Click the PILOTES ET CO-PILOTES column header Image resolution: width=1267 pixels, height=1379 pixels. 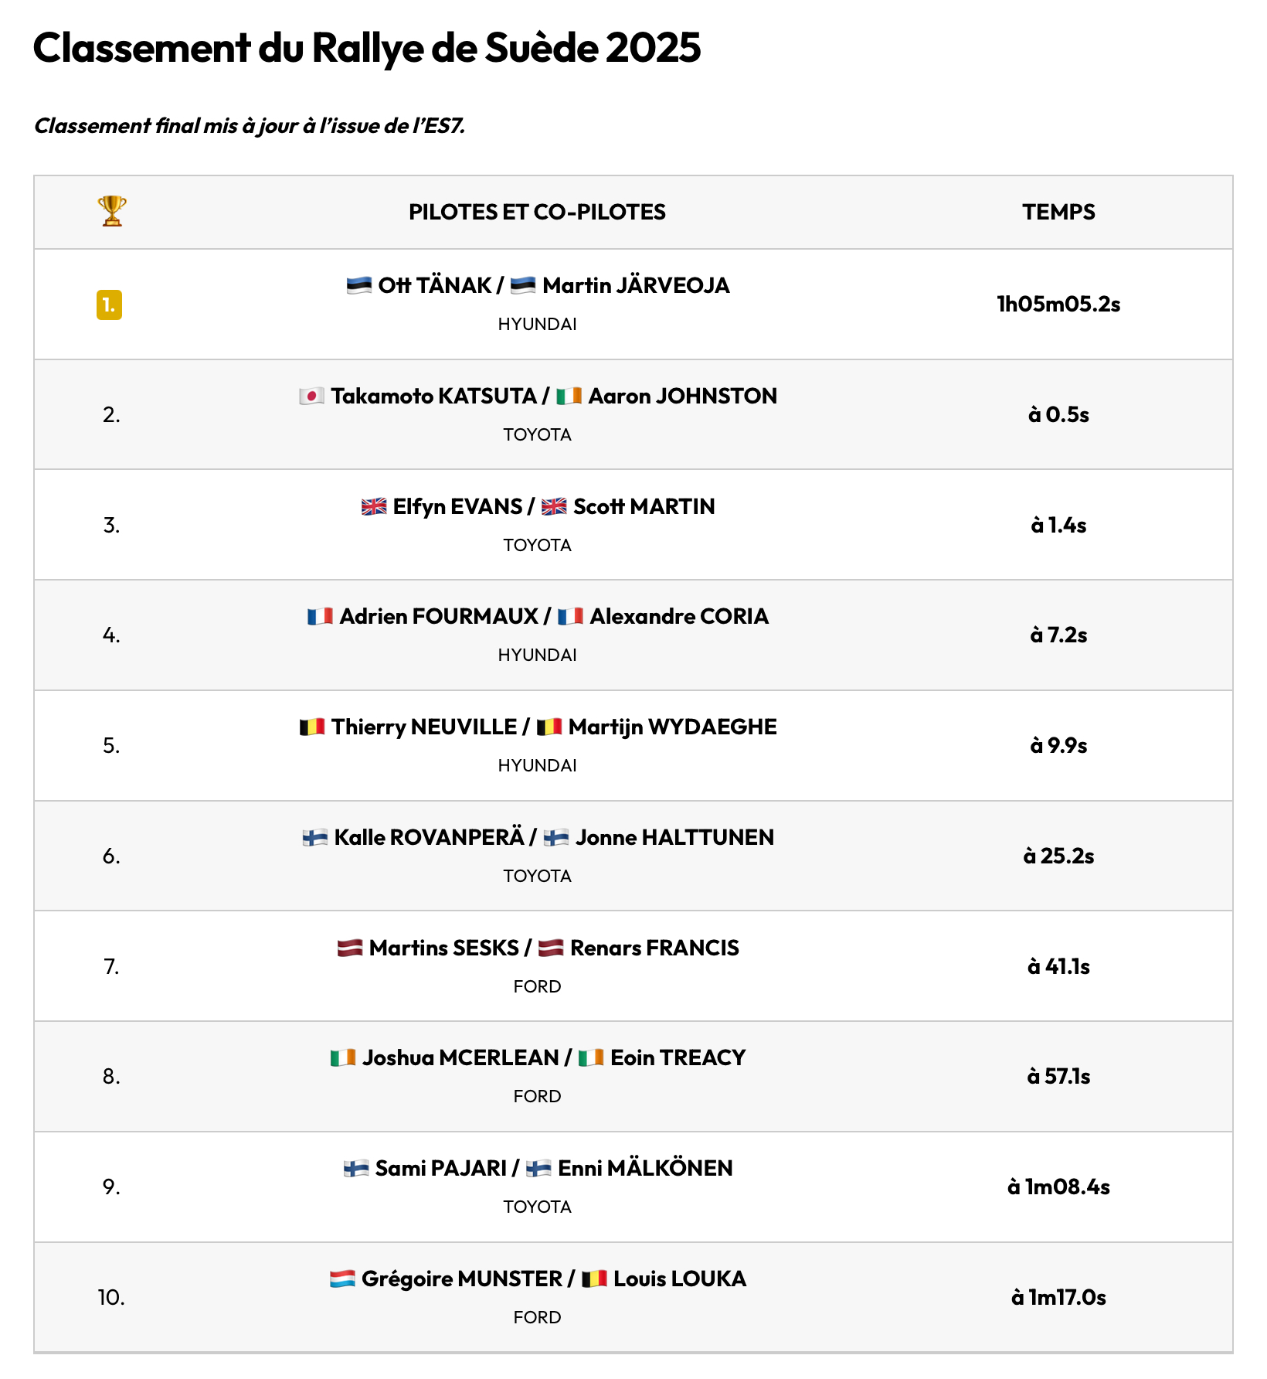pos(537,212)
